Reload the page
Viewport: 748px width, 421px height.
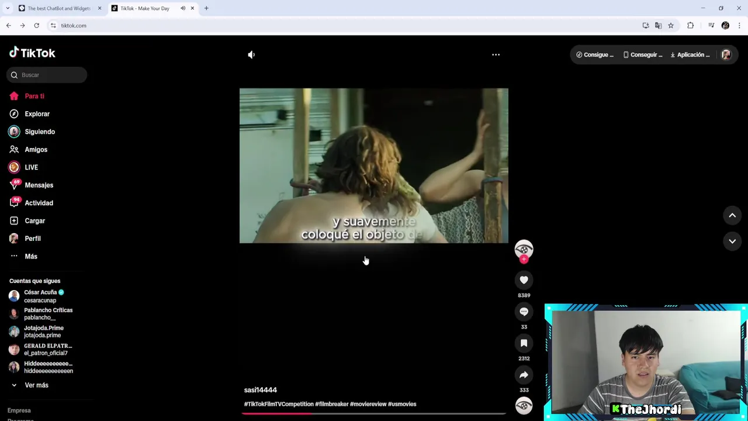click(x=36, y=26)
